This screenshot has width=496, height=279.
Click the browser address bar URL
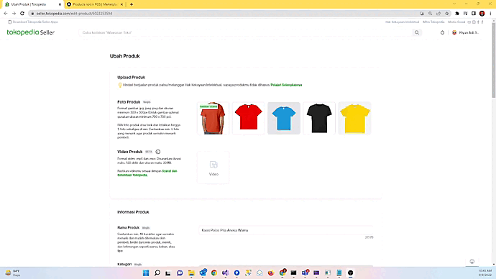(74, 13)
